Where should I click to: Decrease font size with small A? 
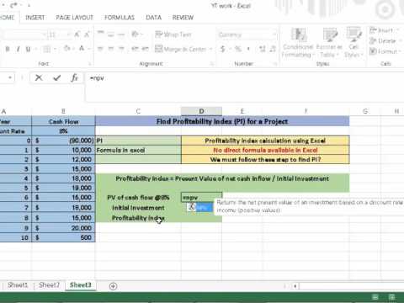point(87,35)
